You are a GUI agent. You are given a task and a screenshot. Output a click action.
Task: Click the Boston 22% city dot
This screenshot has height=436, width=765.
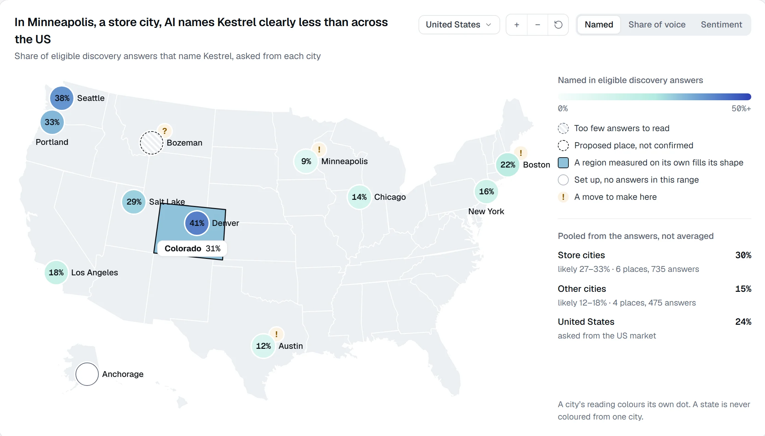click(508, 165)
